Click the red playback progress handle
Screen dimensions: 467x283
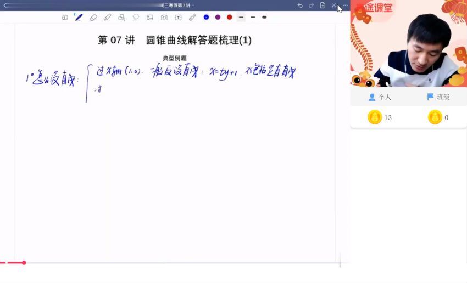pos(24,263)
